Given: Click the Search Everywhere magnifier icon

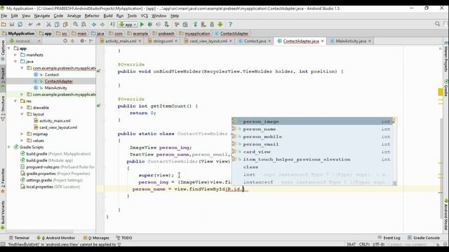Looking at the screenshot, I should pyautogui.click(x=437, y=24).
